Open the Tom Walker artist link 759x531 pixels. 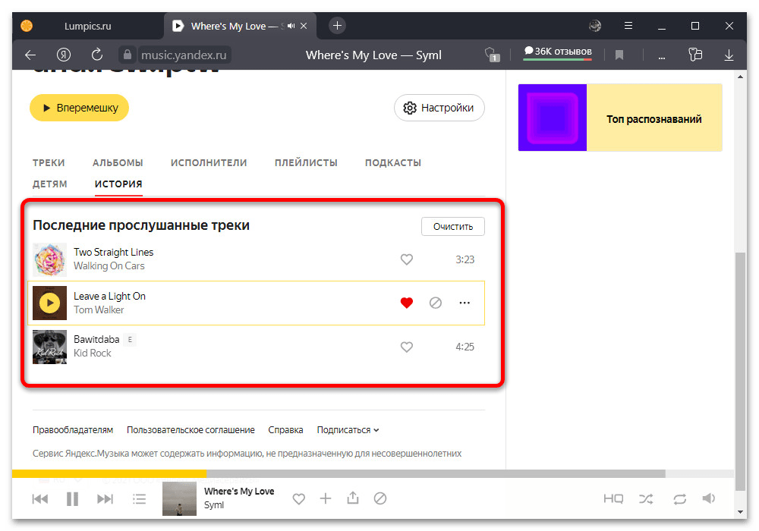99,310
